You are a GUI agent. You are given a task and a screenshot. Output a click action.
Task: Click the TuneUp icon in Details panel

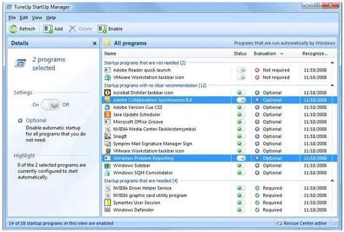(20, 63)
